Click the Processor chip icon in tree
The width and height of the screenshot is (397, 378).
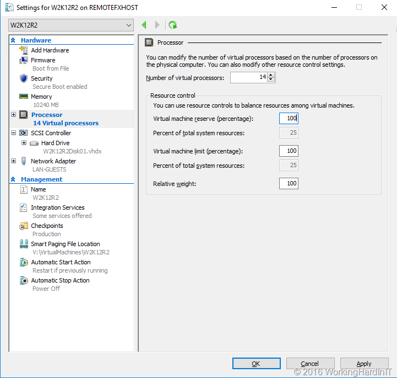coord(24,115)
